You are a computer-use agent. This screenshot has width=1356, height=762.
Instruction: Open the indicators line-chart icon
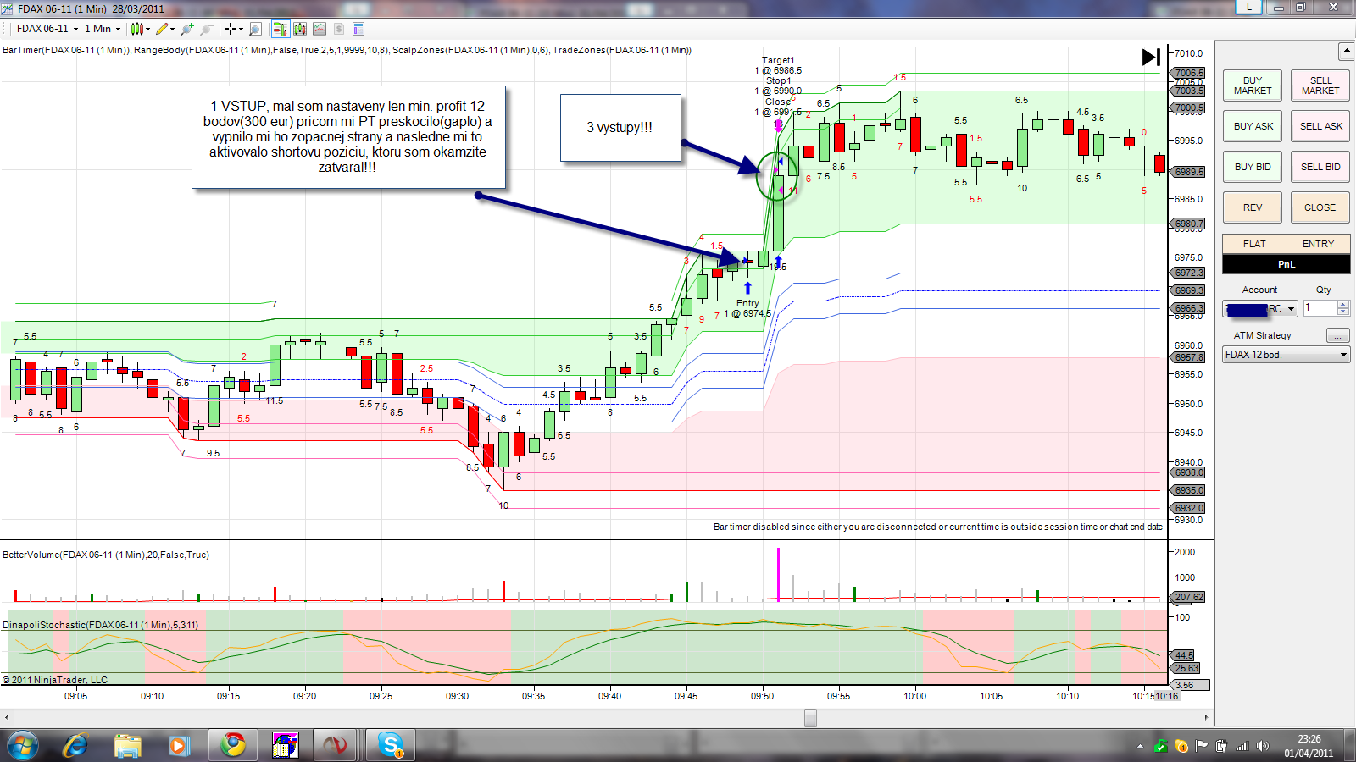tap(320, 29)
